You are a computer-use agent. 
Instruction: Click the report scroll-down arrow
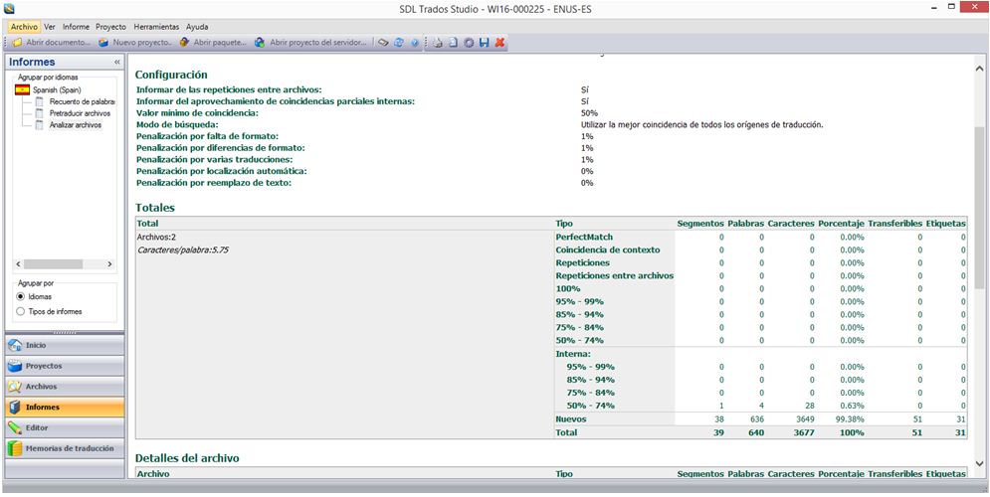(979, 463)
